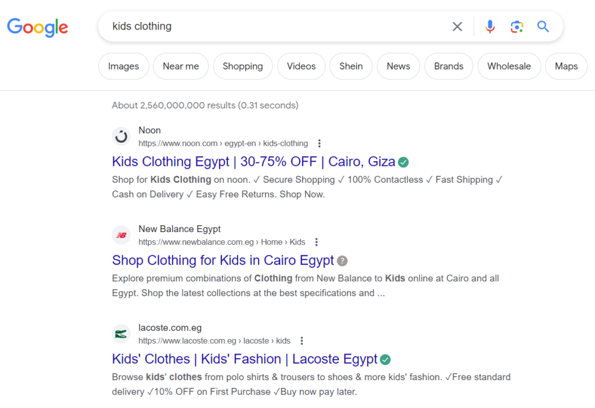595x408 pixels.
Task: Clear the search box with X icon
Action: coord(457,27)
